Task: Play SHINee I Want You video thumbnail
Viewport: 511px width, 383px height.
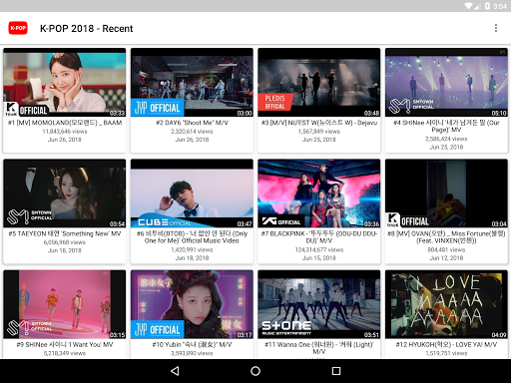Action: pyautogui.click(x=65, y=304)
